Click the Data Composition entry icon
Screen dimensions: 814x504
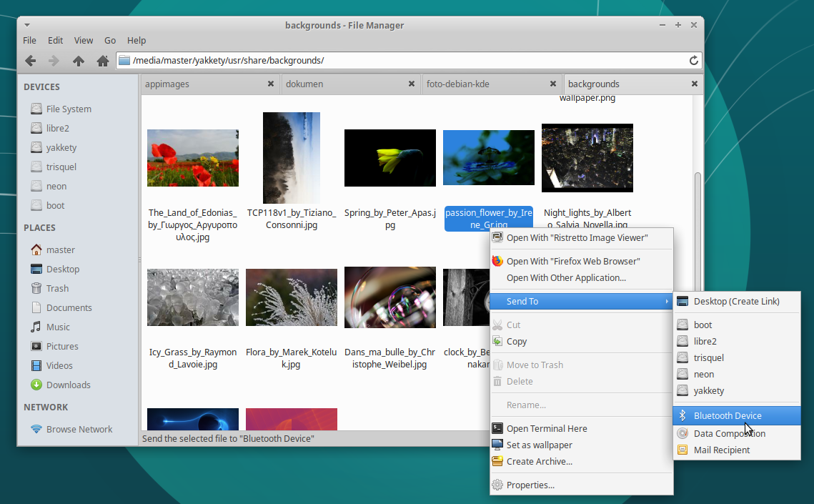(683, 433)
